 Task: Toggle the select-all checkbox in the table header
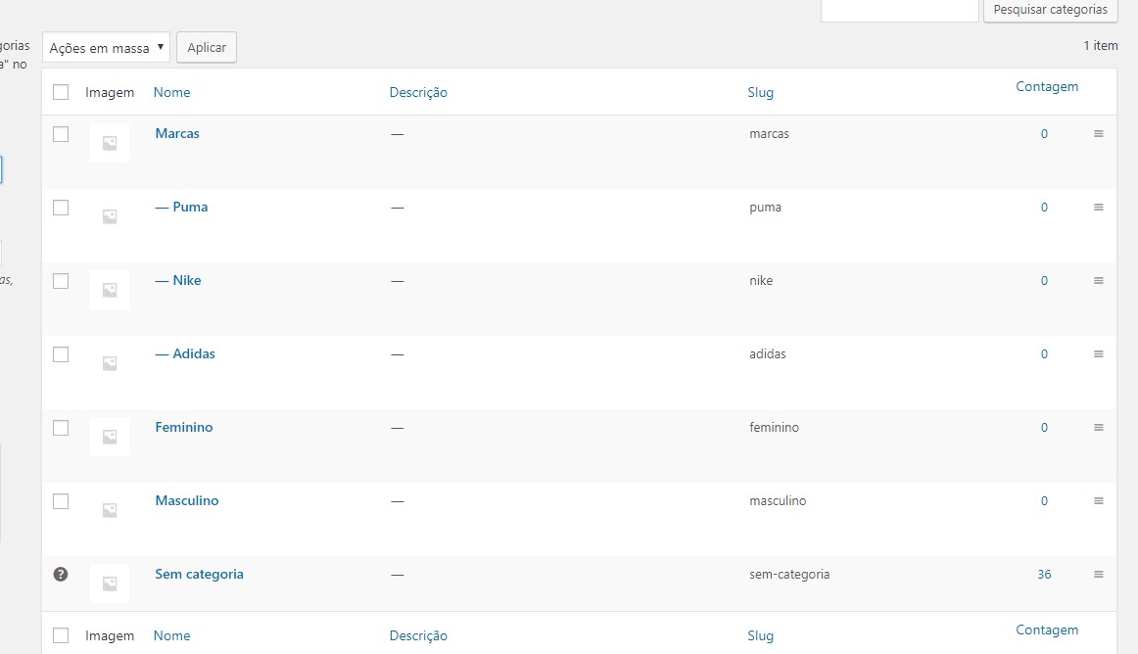pos(61,92)
